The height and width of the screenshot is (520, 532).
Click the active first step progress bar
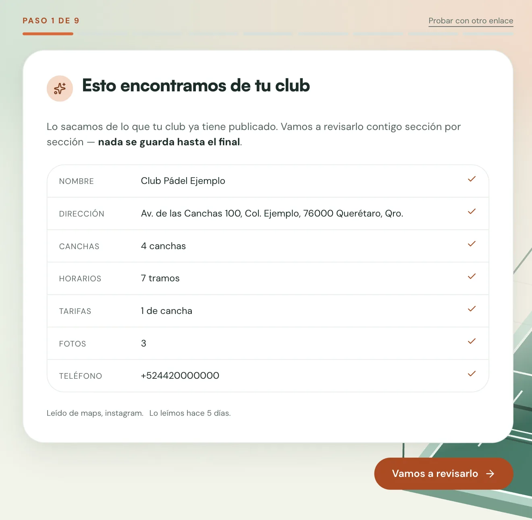pyautogui.click(x=48, y=34)
